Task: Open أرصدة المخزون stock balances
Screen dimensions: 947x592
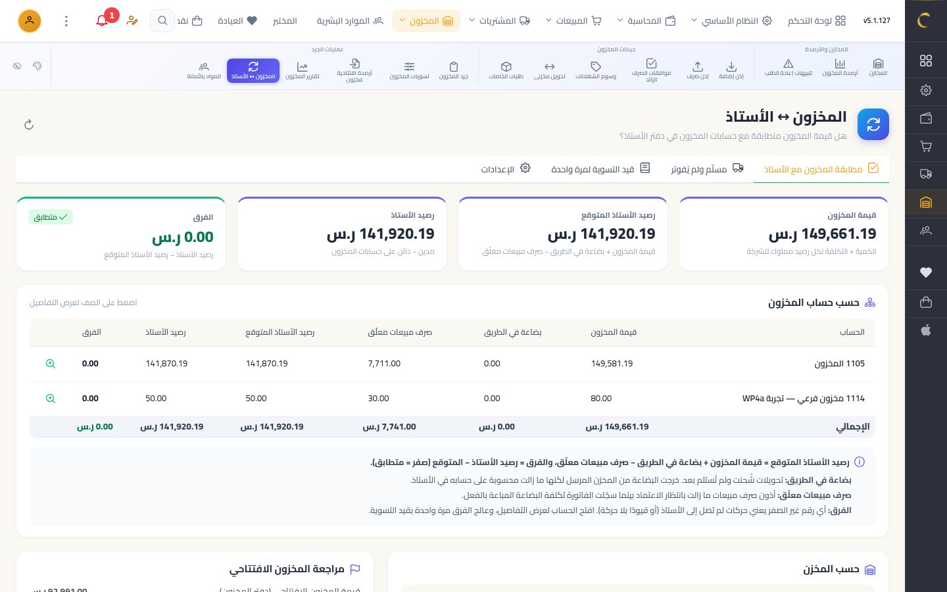Action: 840,68
